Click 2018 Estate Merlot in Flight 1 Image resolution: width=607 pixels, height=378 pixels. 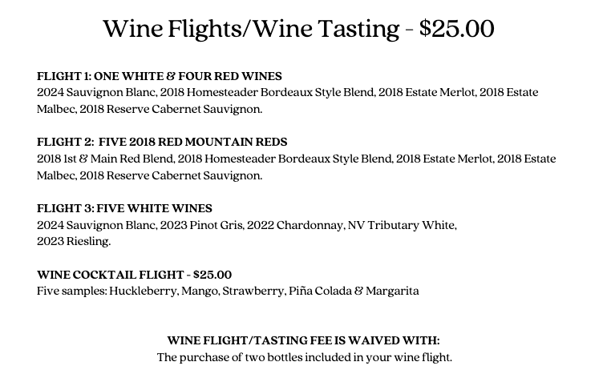(427, 92)
